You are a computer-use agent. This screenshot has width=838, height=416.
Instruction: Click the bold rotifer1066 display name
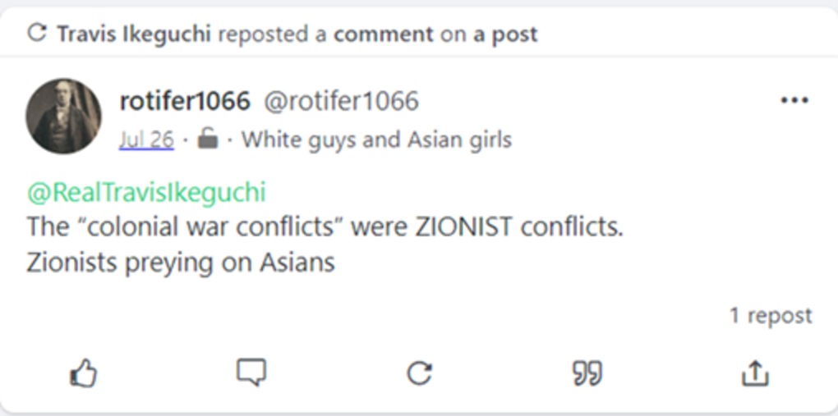184,101
